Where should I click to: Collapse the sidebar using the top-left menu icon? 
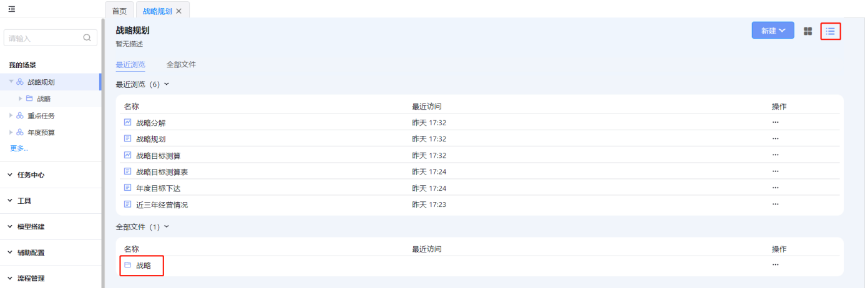coord(11,9)
